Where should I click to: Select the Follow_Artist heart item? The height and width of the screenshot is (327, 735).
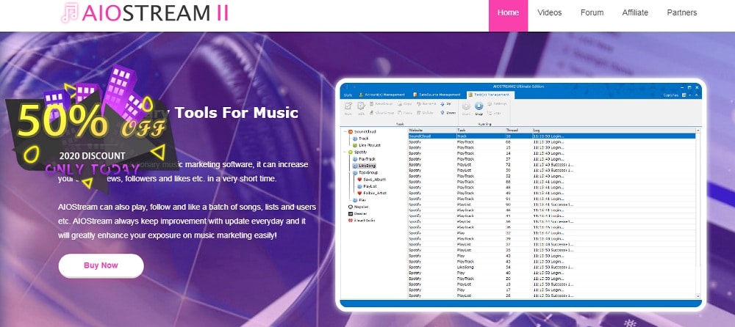tap(372, 193)
